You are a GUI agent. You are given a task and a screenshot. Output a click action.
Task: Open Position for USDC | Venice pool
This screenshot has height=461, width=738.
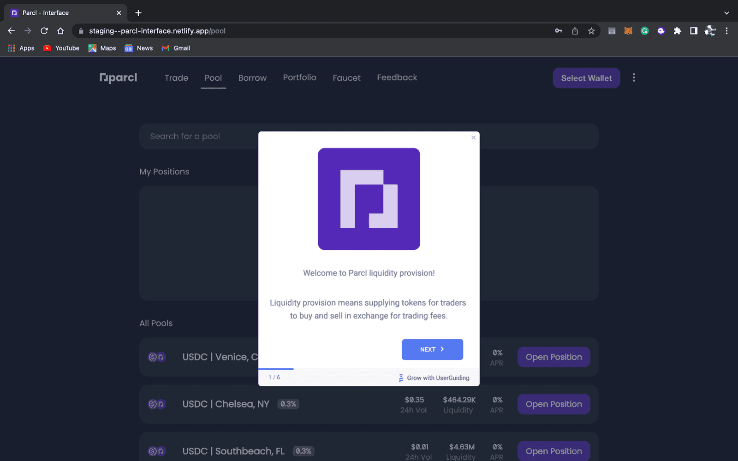(x=553, y=357)
